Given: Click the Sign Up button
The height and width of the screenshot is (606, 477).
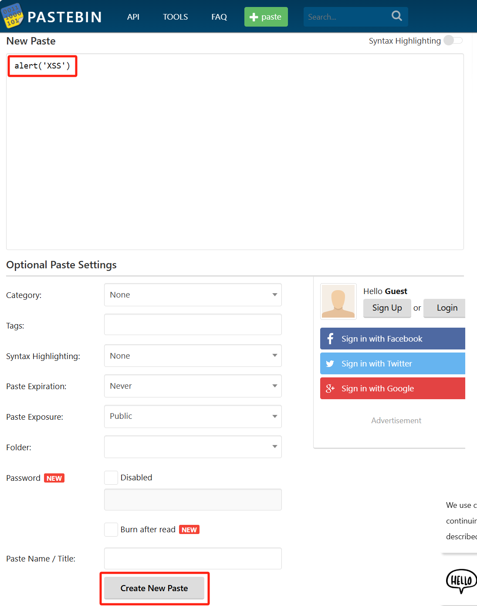Looking at the screenshot, I should [x=387, y=308].
